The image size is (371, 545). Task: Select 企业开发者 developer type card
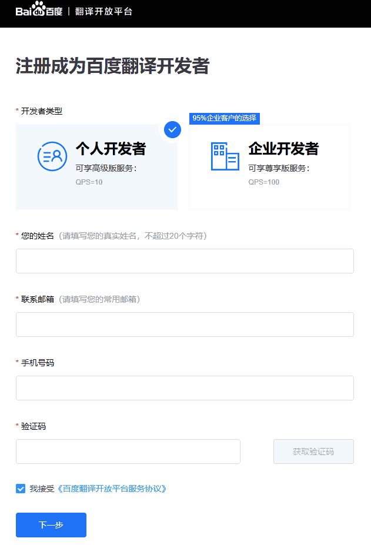(269, 167)
